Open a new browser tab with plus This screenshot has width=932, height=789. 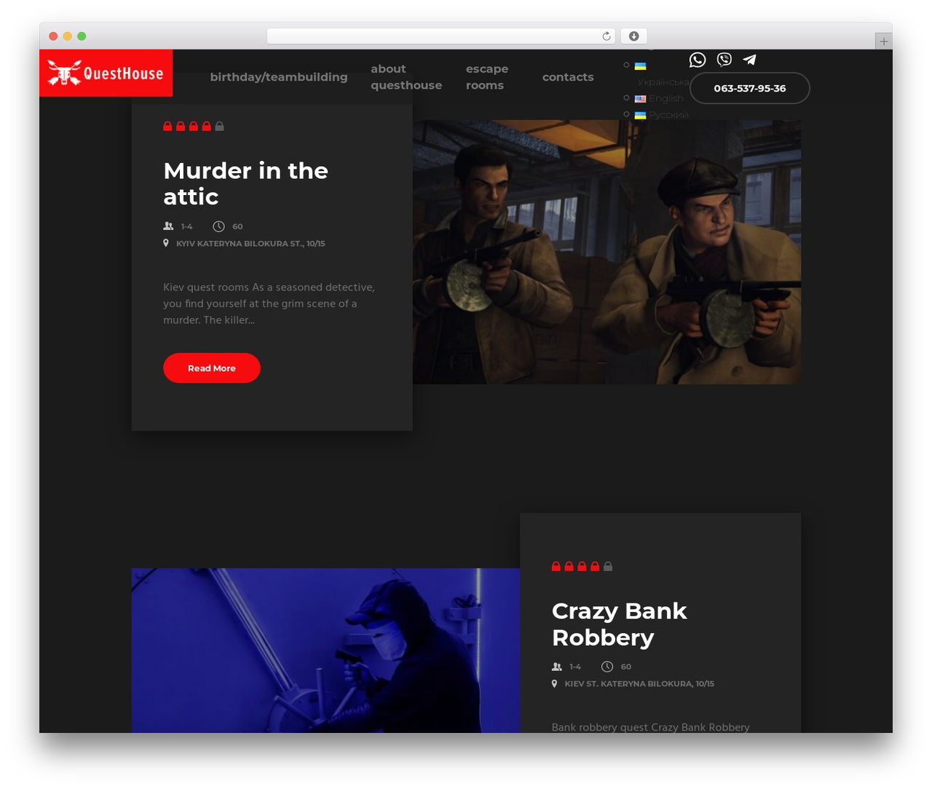[883, 41]
